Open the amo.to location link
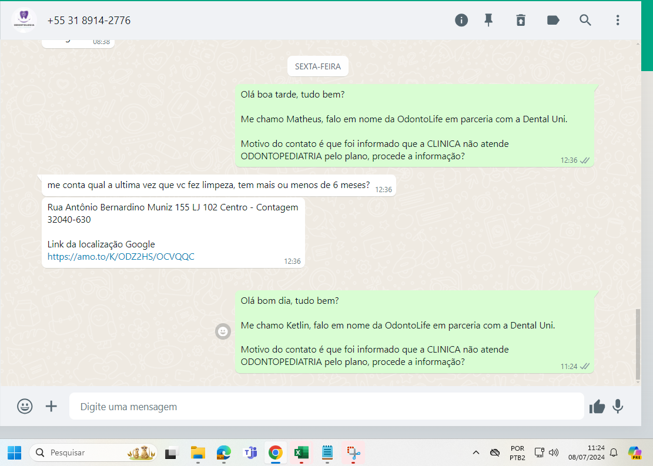This screenshot has width=653, height=466. [120, 257]
